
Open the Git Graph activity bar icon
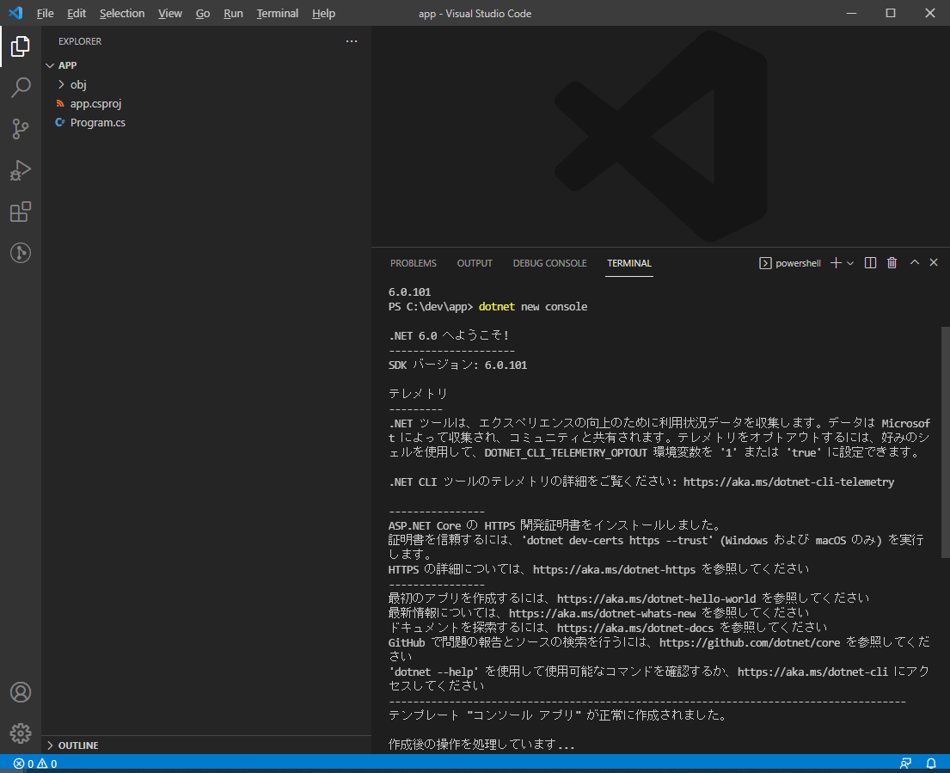pos(20,253)
